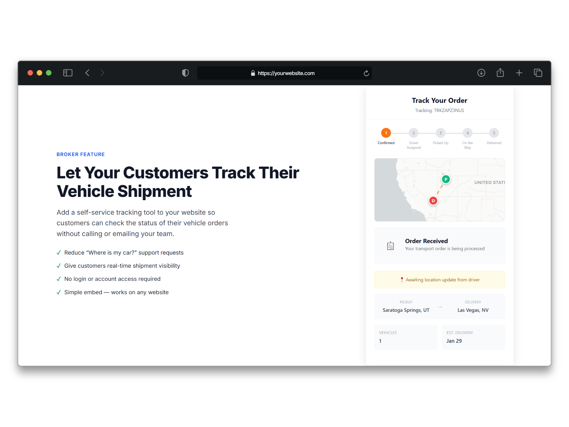Open a new tab with plus icon

[x=519, y=73]
